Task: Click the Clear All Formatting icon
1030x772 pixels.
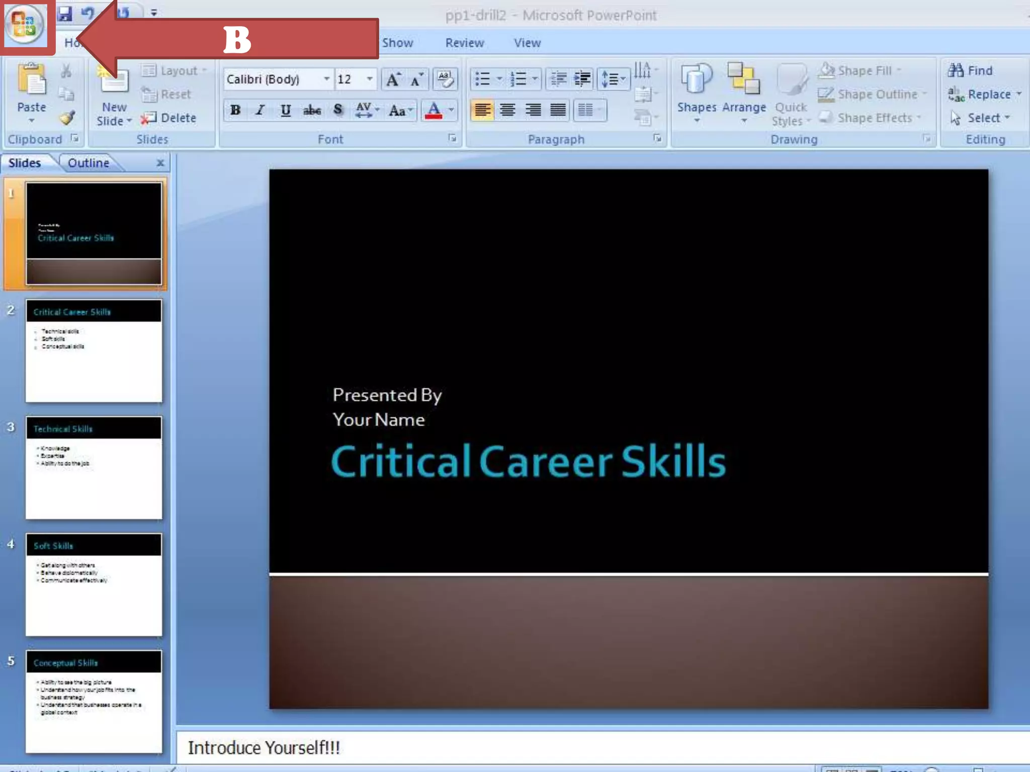Action: (445, 79)
